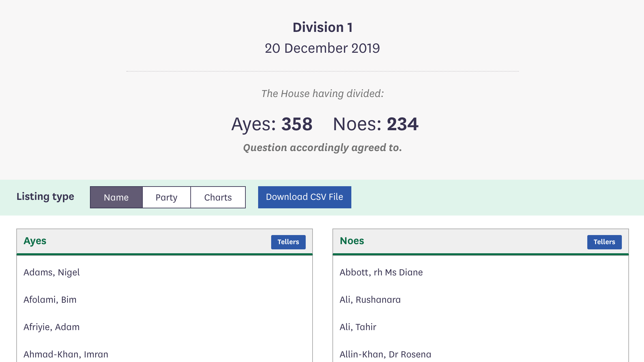Click Afolami, Bim in Ayes list
Image resolution: width=644 pixels, height=362 pixels.
coord(50,299)
